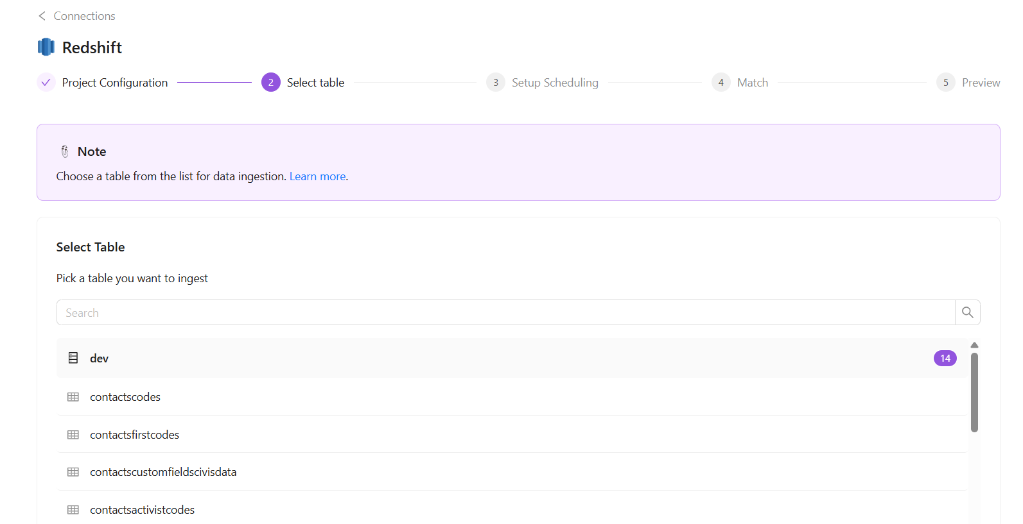Open the Match step
This screenshot has height=524, width=1023.
pyautogui.click(x=752, y=83)
